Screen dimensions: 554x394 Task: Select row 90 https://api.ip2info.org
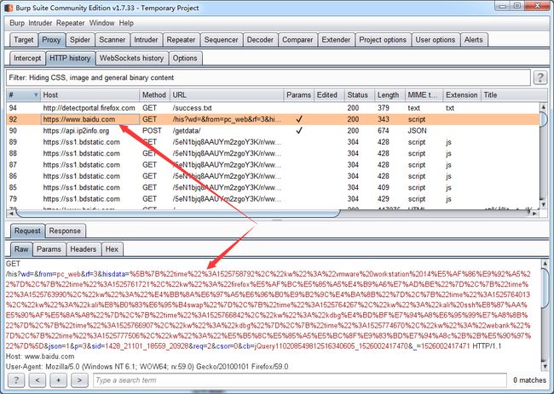[x=273, y=130]
